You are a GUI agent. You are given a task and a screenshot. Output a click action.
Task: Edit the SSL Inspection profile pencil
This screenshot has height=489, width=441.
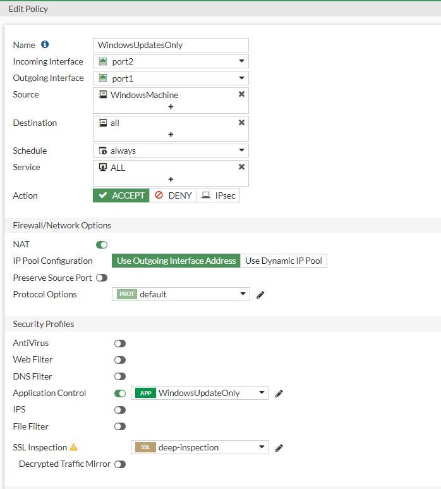279,448
